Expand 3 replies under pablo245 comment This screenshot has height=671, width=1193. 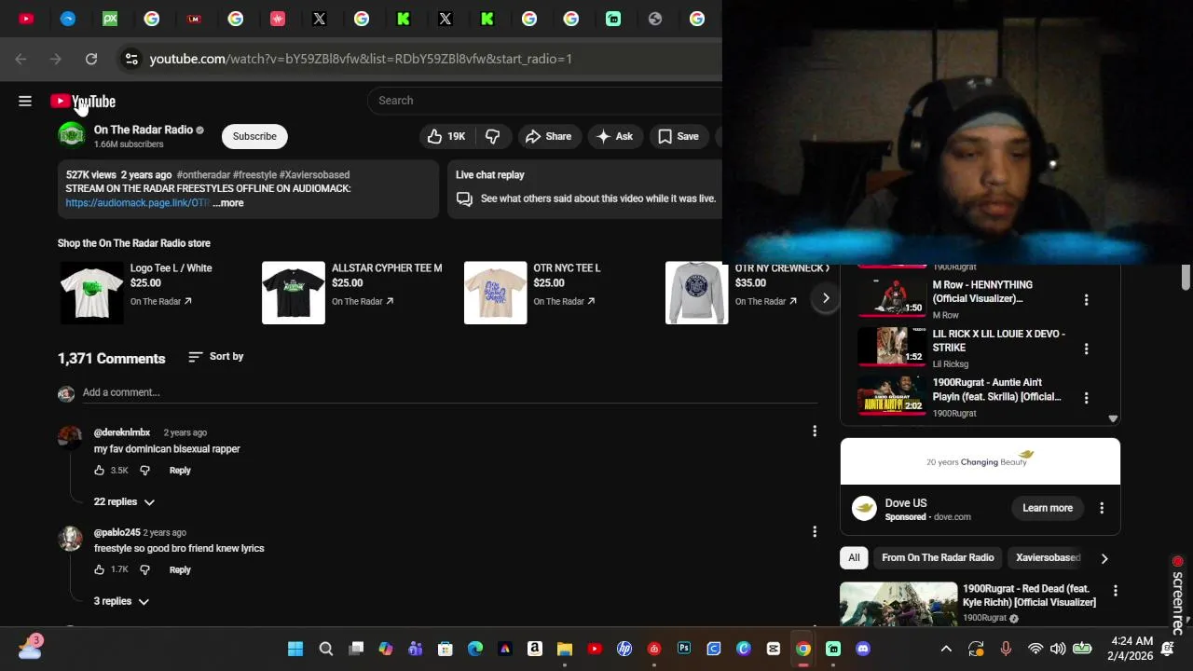121,601
